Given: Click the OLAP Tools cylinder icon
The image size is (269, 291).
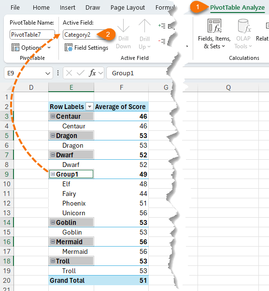Looking at the screenshot, I should click(x=244, y=26).
